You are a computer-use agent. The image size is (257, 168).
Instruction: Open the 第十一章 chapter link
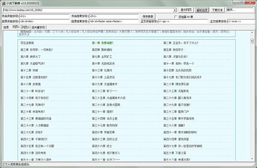pos(179,63)
